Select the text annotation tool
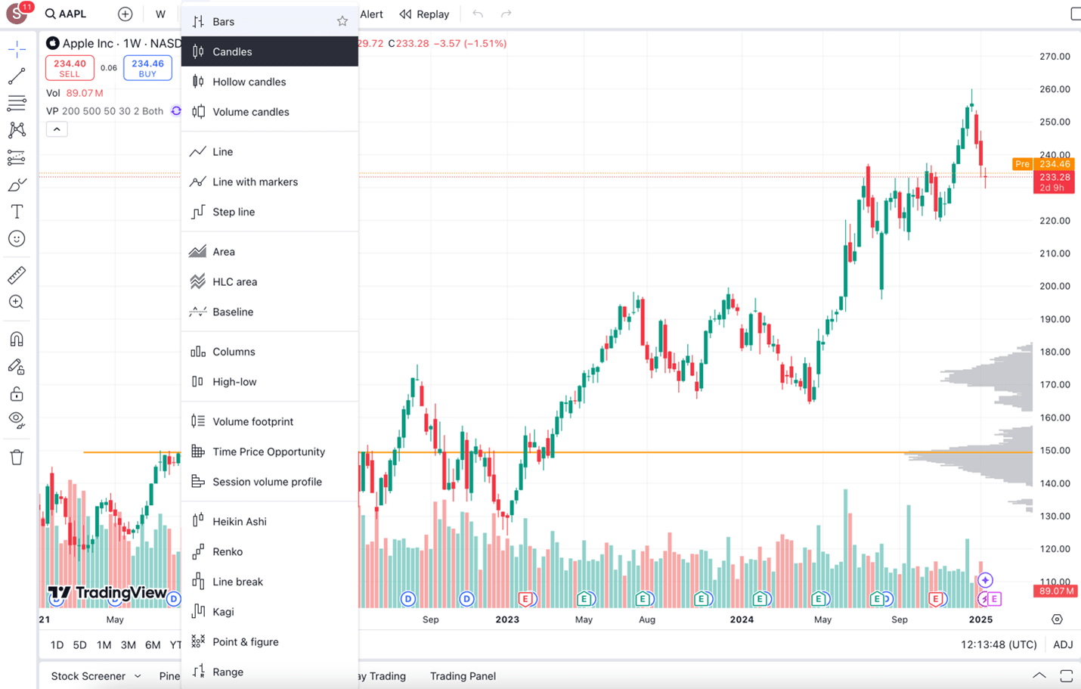1081x689 pixels. coord(17,212)
